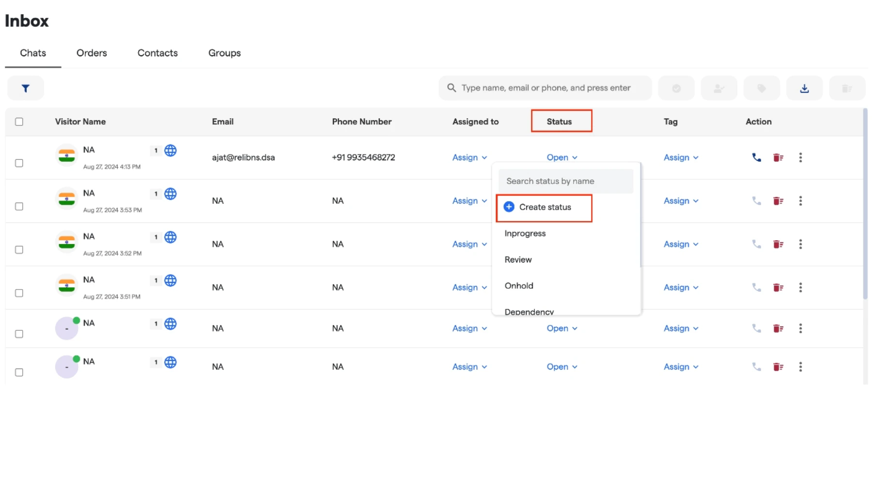Select checkbox for Aug 27 3:51 PM row
This screenshot has height=494, width=875.
point(19,293)
